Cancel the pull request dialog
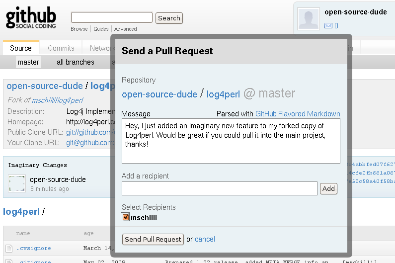395x263 pixels. 205,239
